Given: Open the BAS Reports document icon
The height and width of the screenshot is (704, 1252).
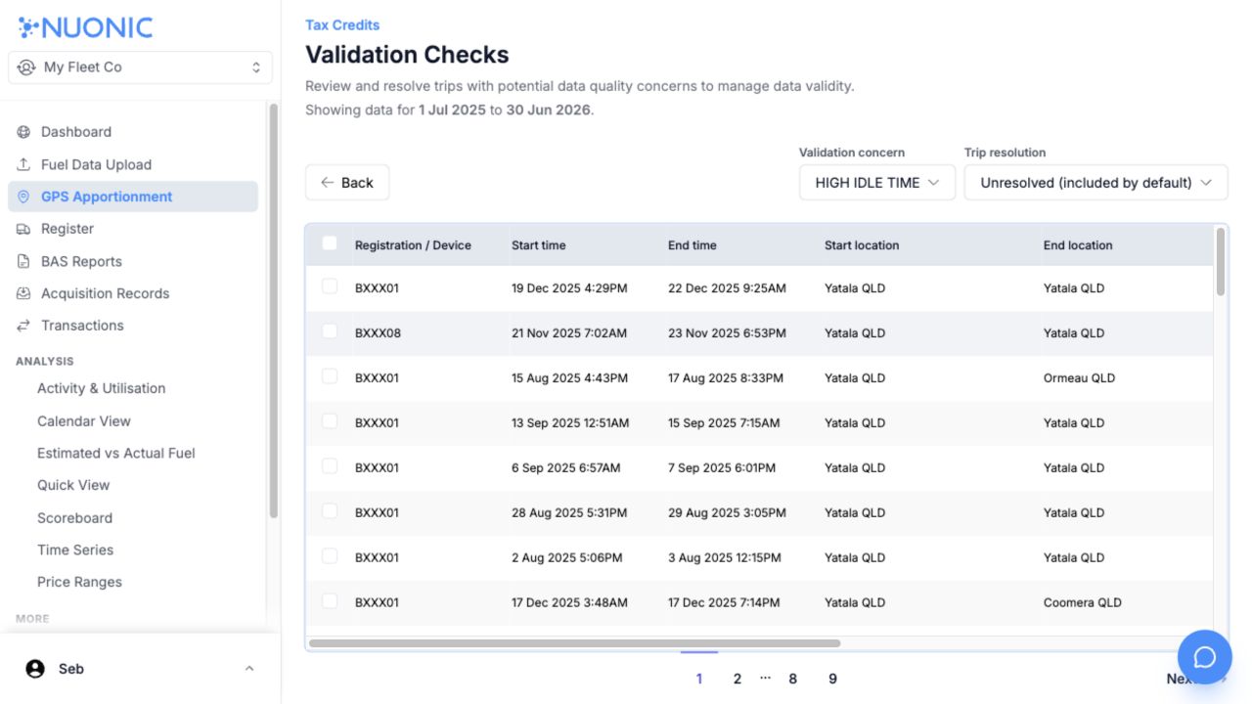Looking at the screenshot, I should coord(23,261).
